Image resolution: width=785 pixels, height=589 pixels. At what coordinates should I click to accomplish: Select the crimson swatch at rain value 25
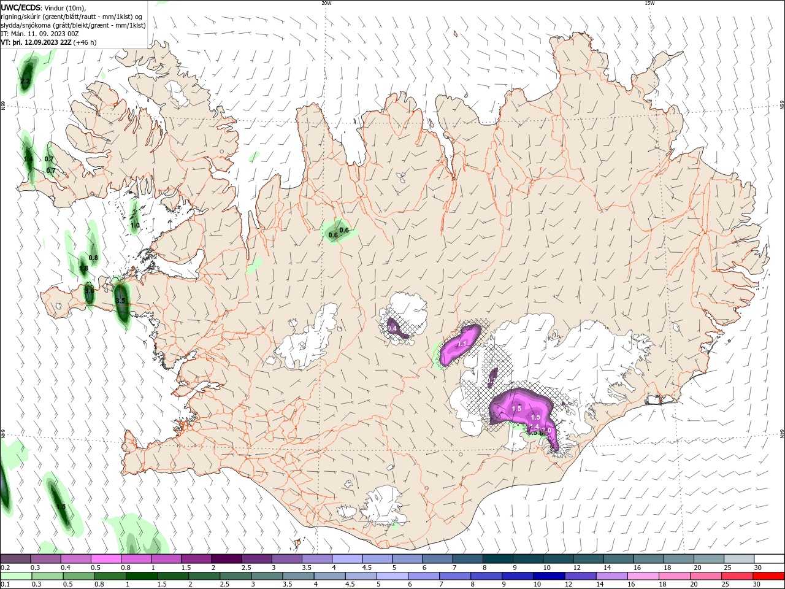737,576
